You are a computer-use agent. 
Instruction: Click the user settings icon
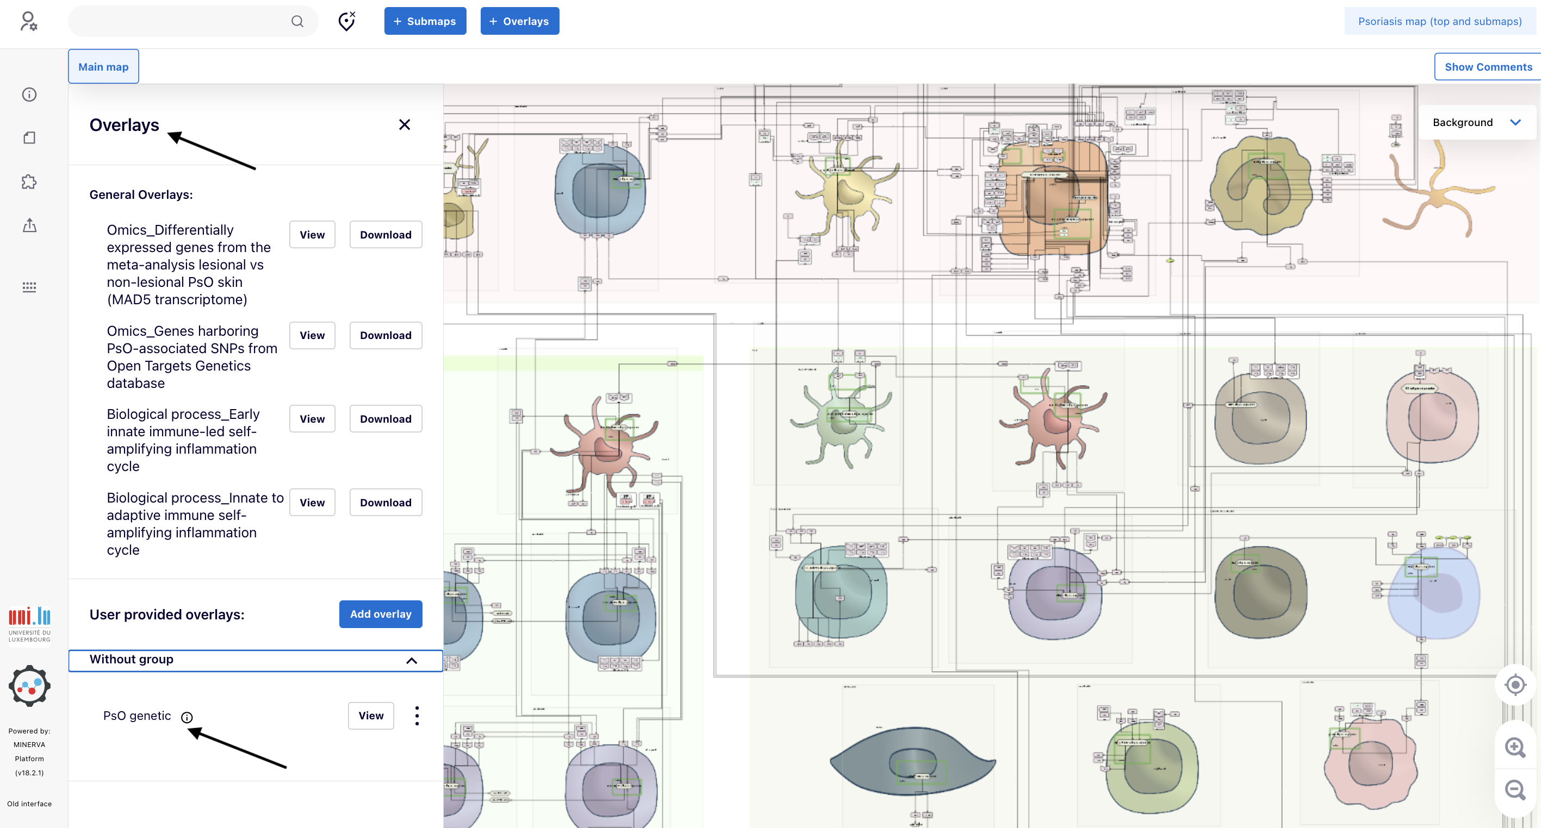pos(29,22)
